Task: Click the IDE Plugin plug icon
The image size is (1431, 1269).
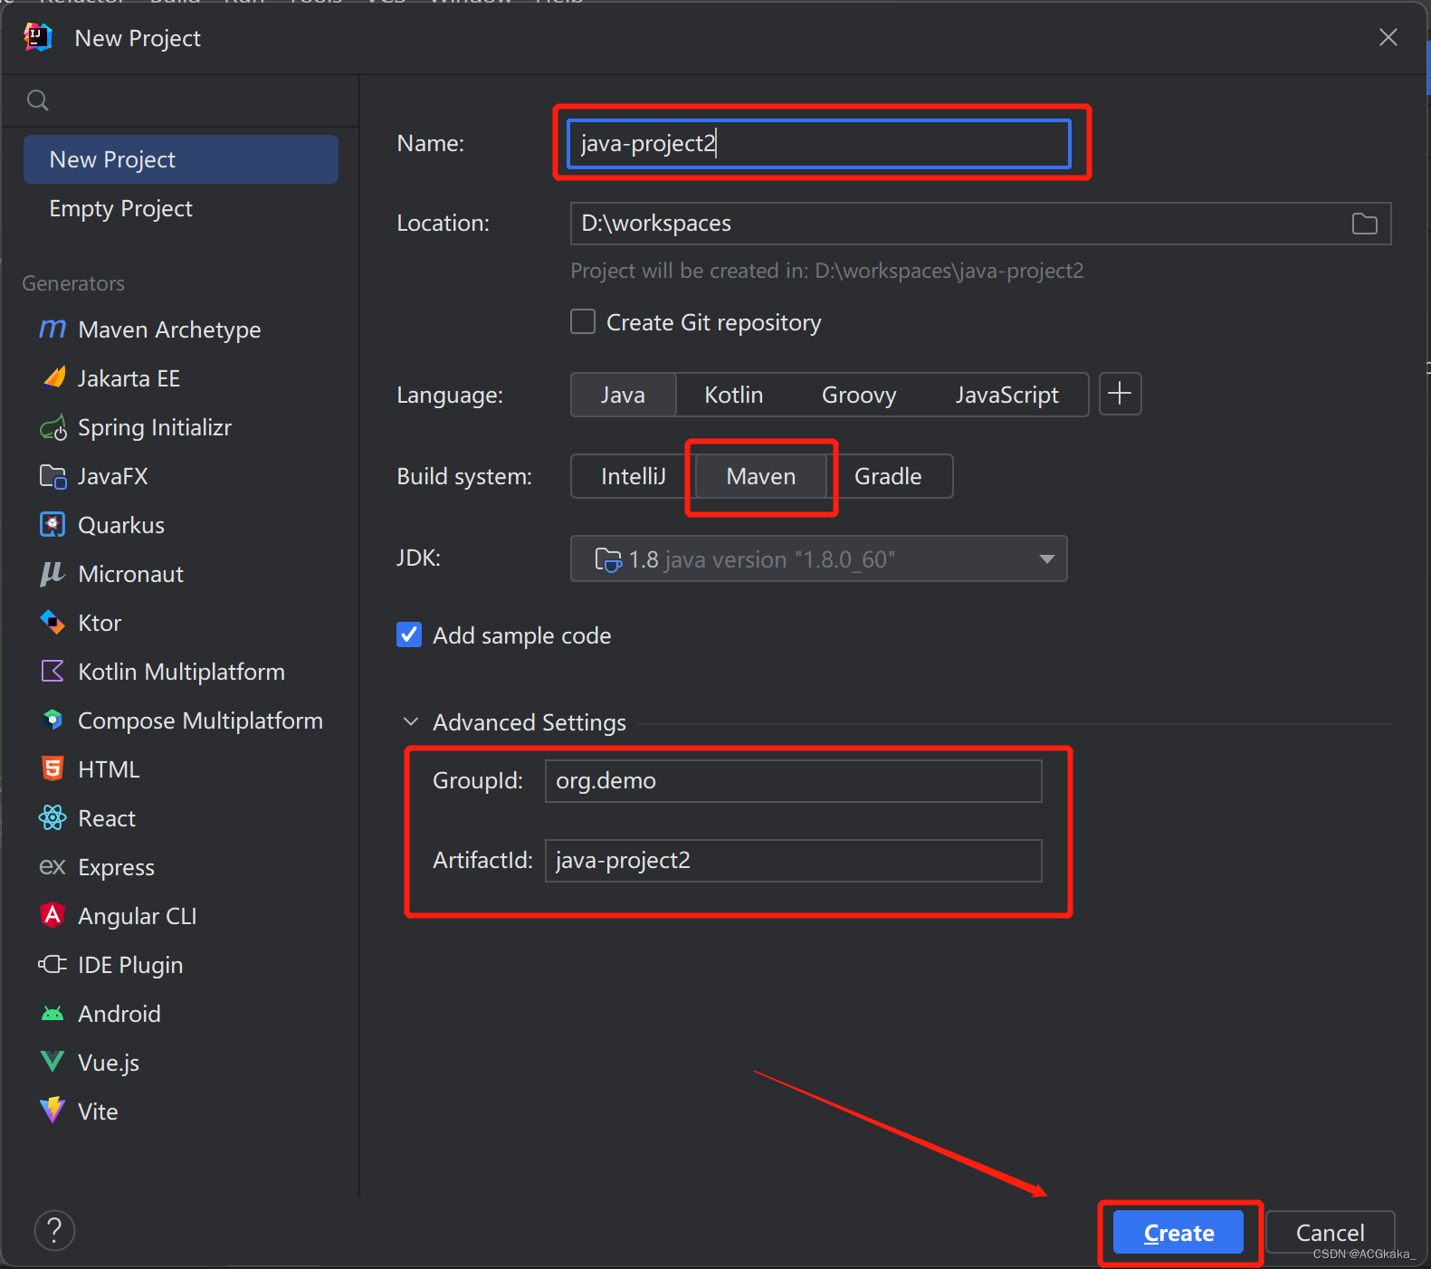Action: 52,965
